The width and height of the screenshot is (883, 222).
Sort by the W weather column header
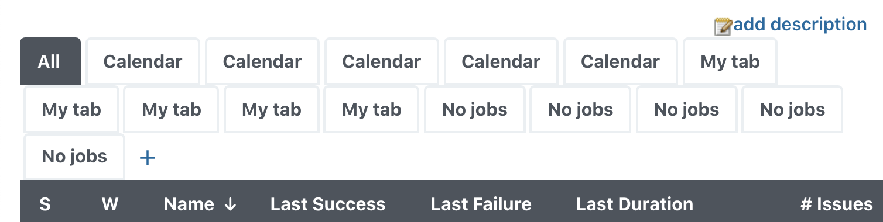[x=110, y=204]
